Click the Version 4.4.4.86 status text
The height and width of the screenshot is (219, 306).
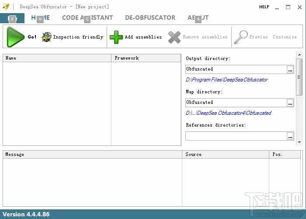coord(26,214)
